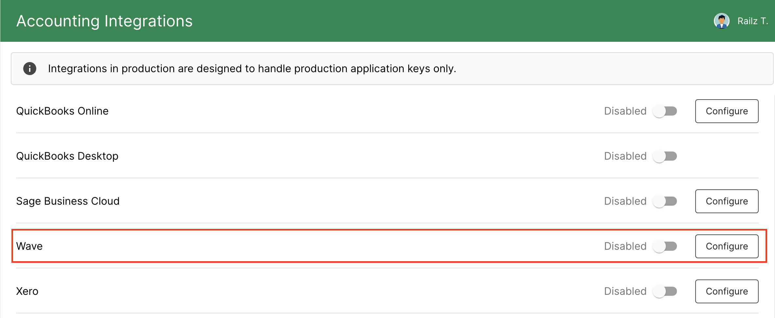Select the QuickBooks Desktop row label
The image size is (775, 318).
click(x=67, y=156)
